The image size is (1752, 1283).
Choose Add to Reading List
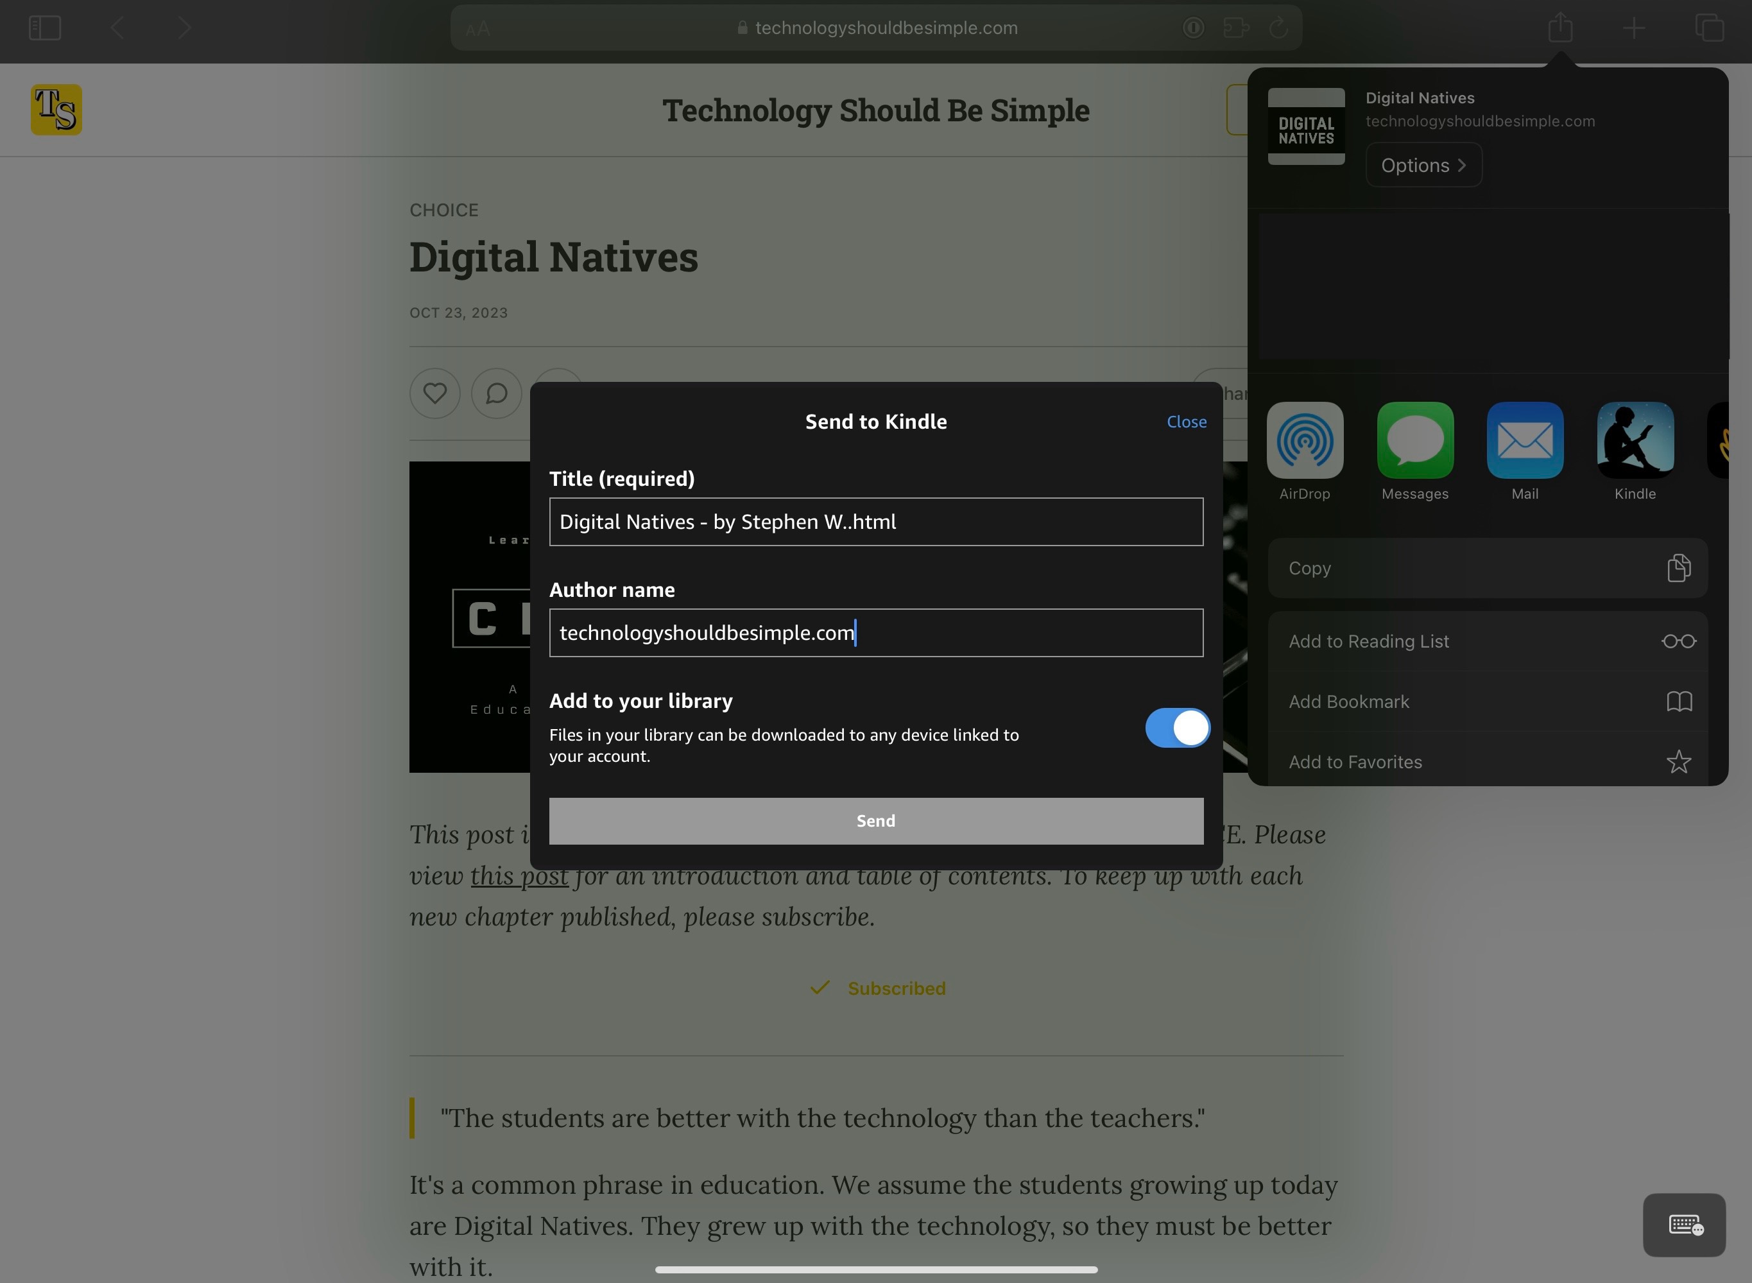pos(1487,641)
